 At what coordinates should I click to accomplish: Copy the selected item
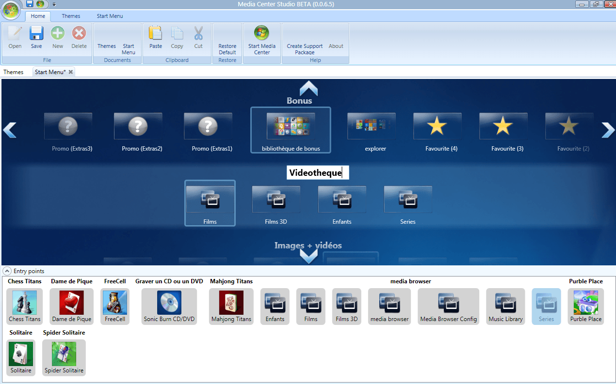177,38
